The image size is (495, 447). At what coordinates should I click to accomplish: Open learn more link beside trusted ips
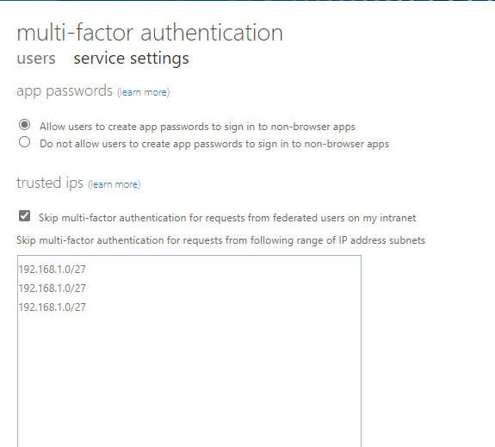click(x=114, y=184)
